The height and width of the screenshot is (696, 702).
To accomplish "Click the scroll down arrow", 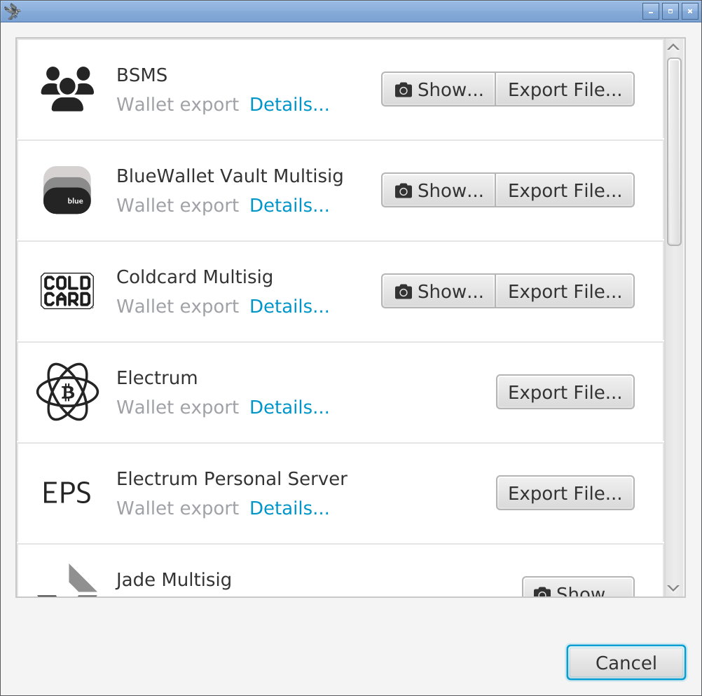I will coord(673,588).
